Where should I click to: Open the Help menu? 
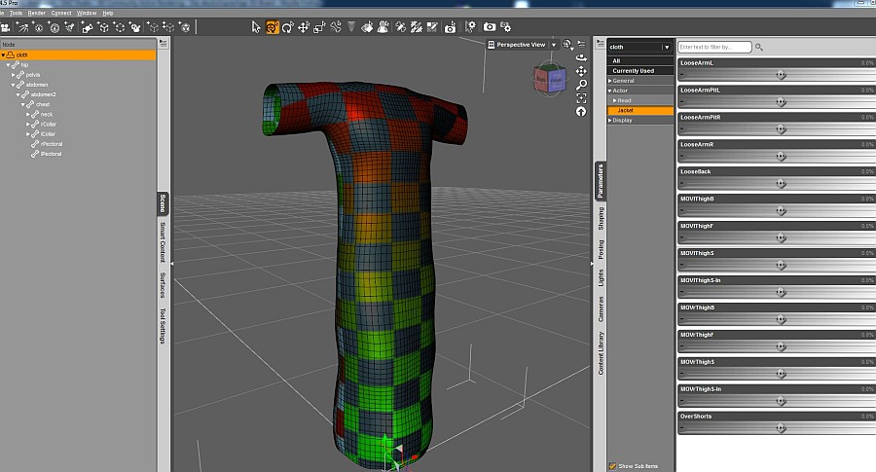(108, 13)
